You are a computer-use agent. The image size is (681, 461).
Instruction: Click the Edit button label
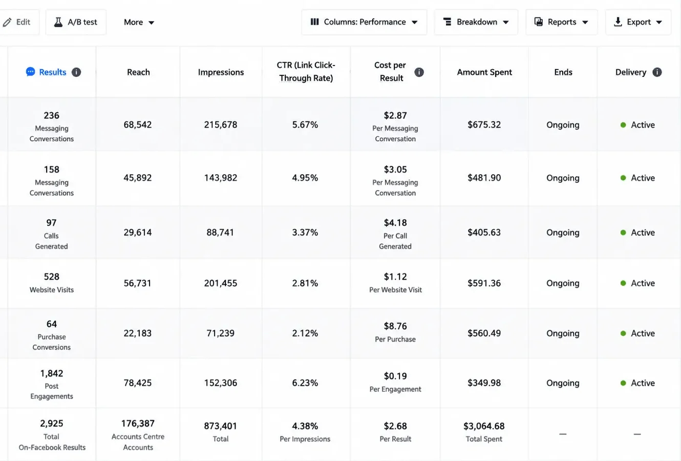pos(23,22)
